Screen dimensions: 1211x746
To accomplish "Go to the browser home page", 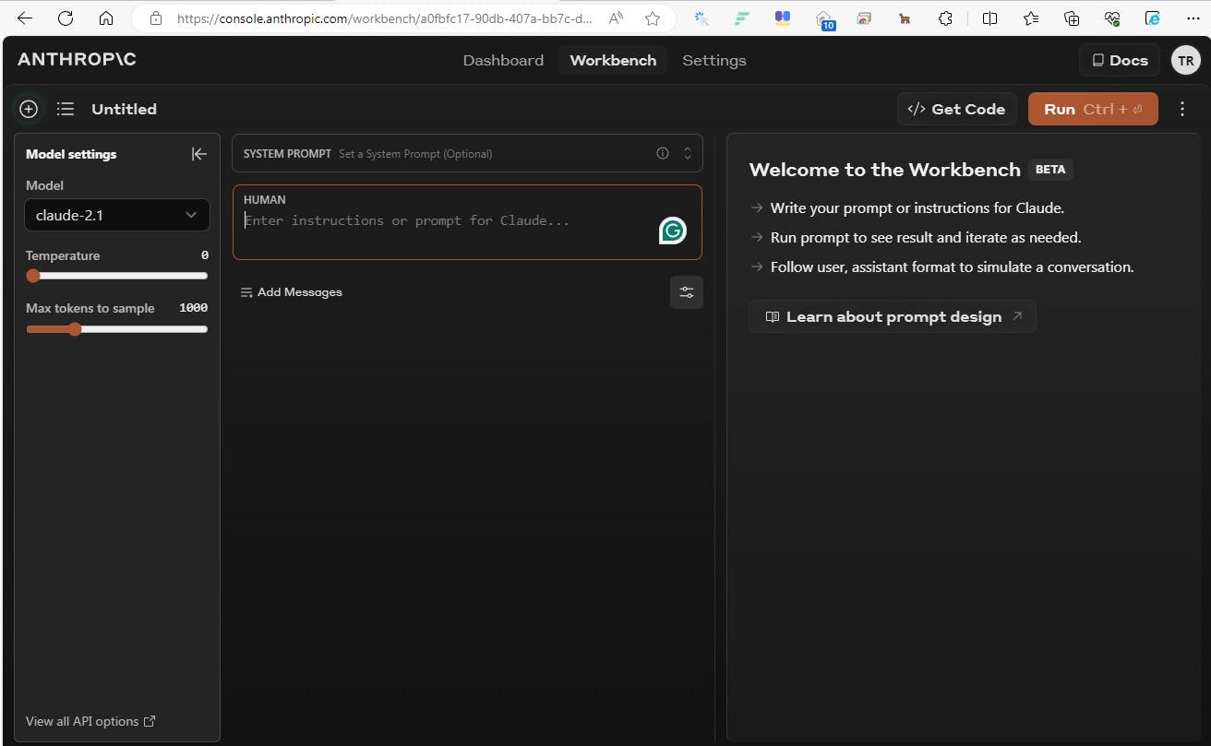I will point(106,18).
